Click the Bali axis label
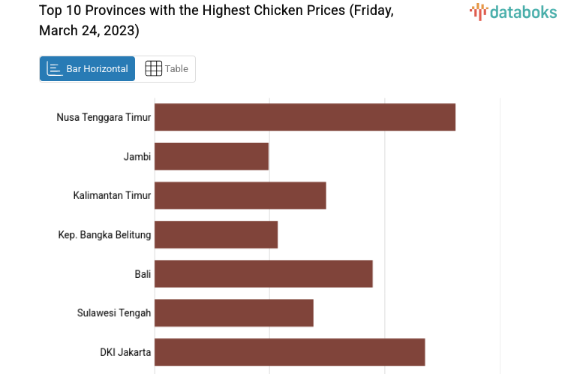 click(x=143, y=273)
